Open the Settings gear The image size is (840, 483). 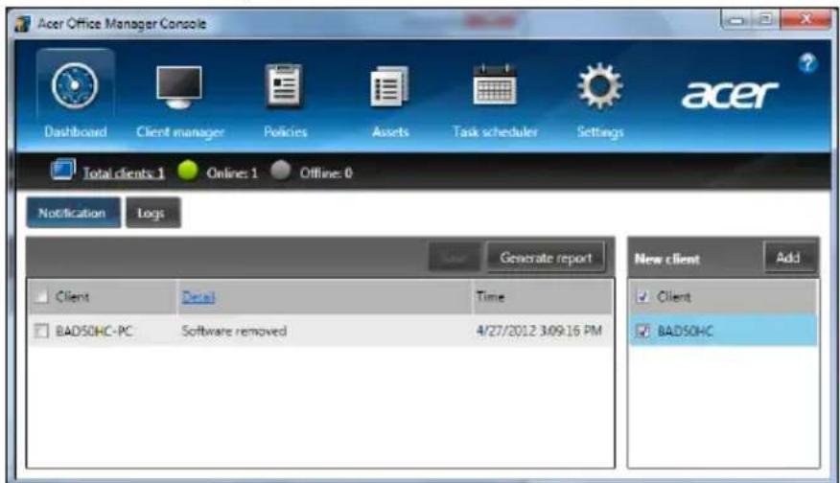[599, 101]
